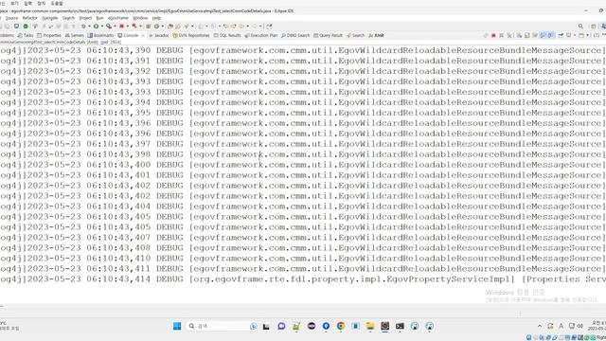The height and width of the screenshot is (341, 606).
Task: Open the External Tools dropdown arrow
Action: (115, 27)
